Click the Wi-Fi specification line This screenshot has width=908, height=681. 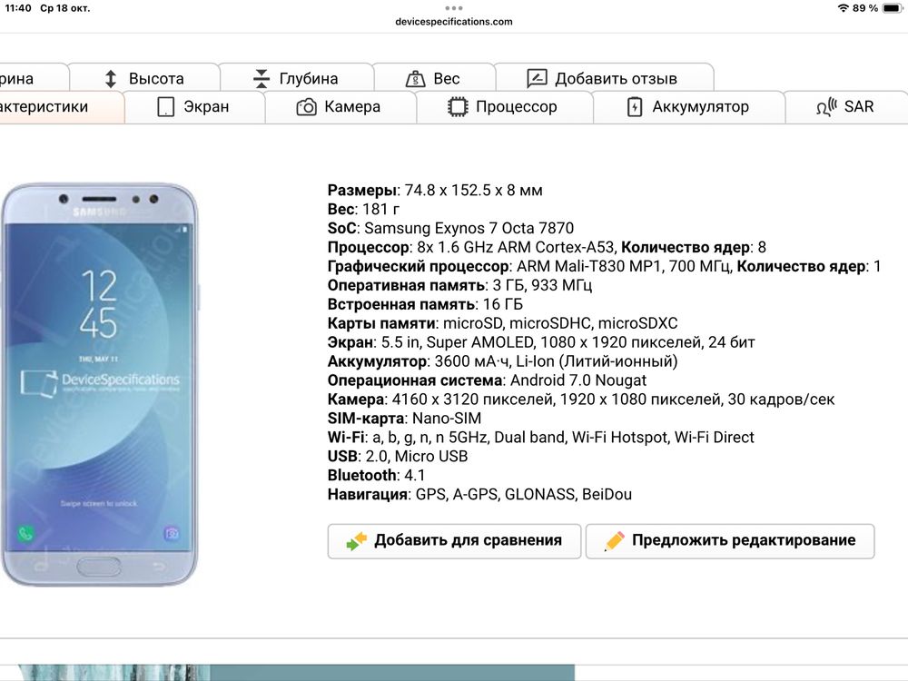(x=541, y=438)
